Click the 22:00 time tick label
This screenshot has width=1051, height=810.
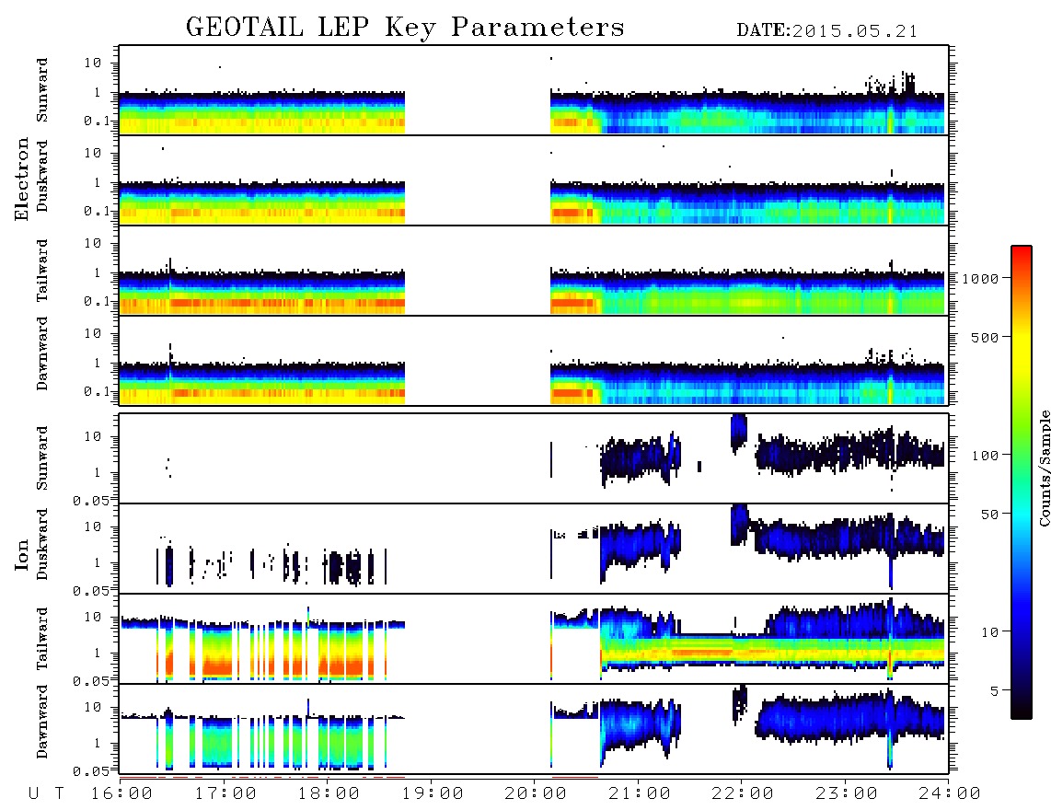click(743, 794)
